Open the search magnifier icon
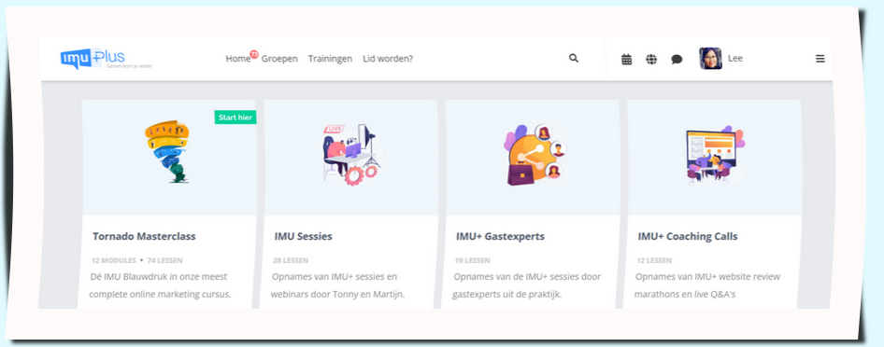This screenshot has width=884, height=347. click(x=574, y=58)
